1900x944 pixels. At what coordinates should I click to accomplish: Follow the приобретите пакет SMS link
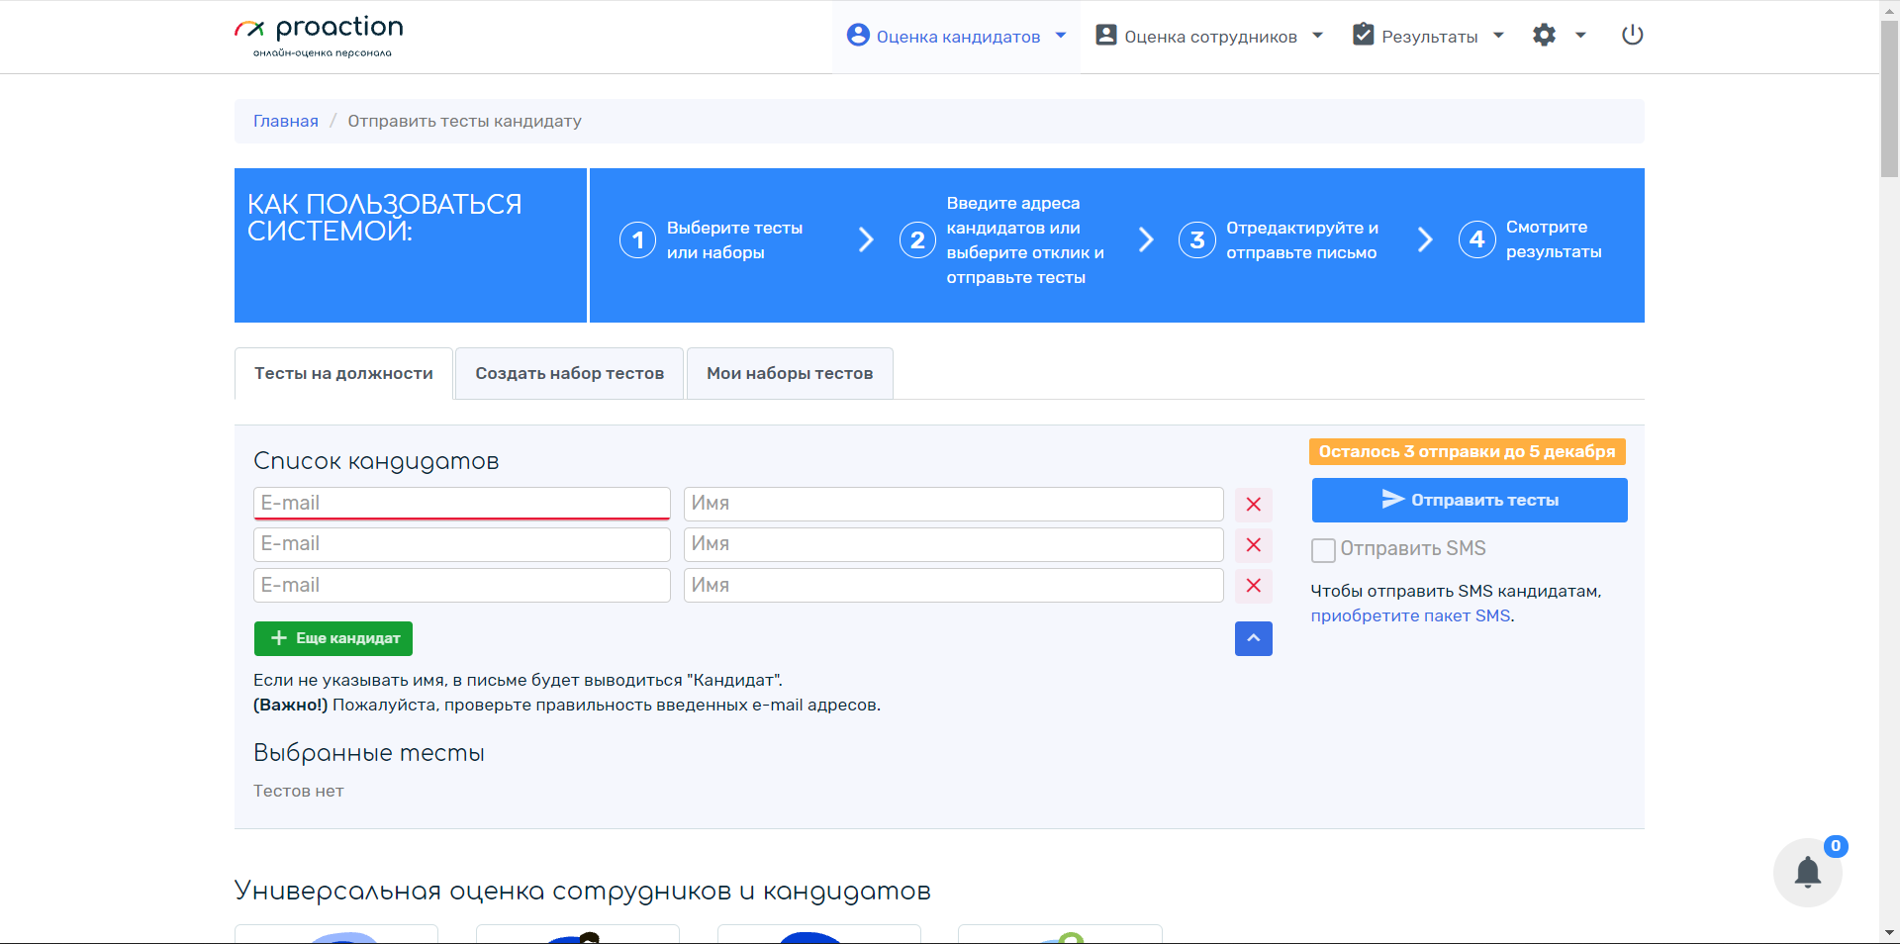1410,615
